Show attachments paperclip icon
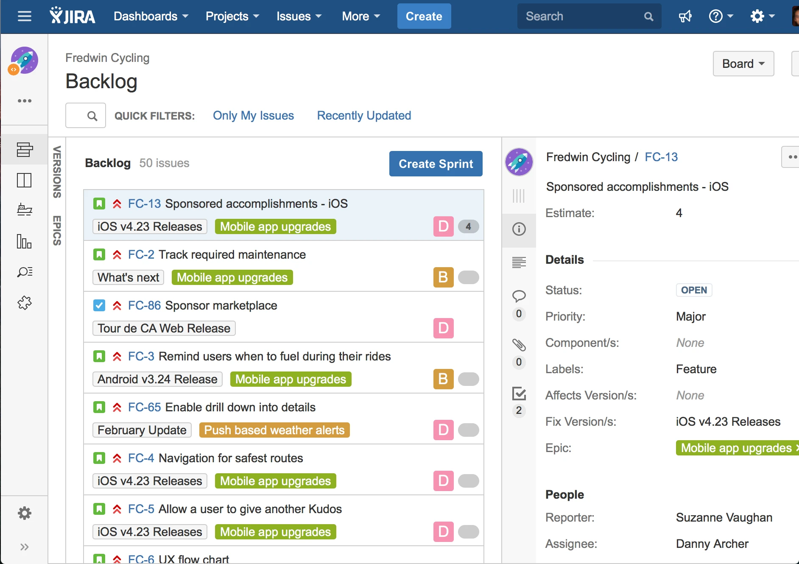Viewport: 799px width, 564px height. [519, 345]
